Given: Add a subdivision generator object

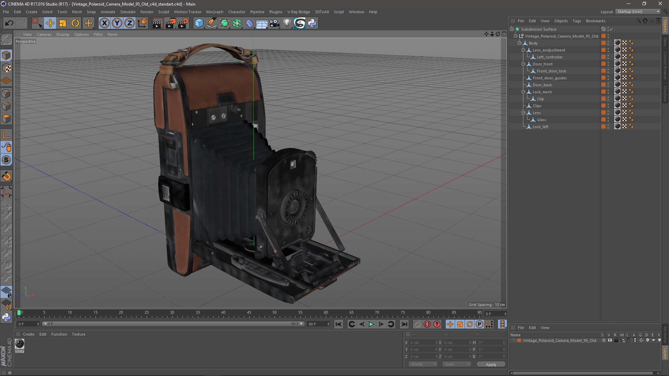Looking at the screenshot, I should coord(224,23).
